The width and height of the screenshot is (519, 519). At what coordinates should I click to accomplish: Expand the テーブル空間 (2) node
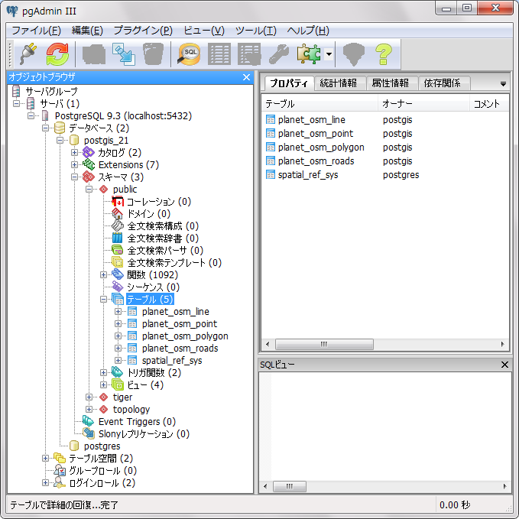pyautogui.click(x=45, y=458)
